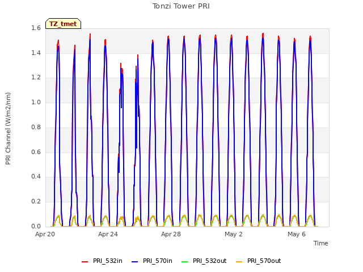Click the 0.0 y-axis tick label
The height and width of the screenshot is (272, 363).
tap(36, 226)
